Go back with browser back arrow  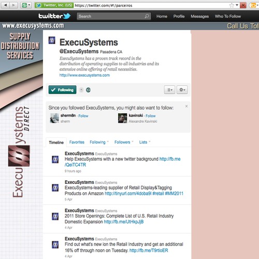(6, 5)
